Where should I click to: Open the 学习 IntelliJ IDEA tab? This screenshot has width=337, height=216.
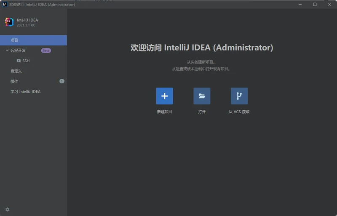pyautogui.click(x=25, y=91)
